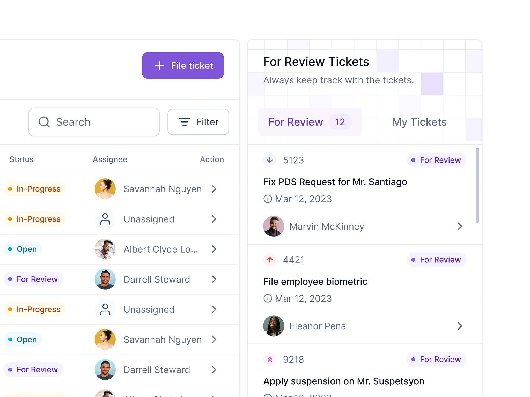Click the search magnifier icon
The image size is (530, 397).
(x=44, y=122)
